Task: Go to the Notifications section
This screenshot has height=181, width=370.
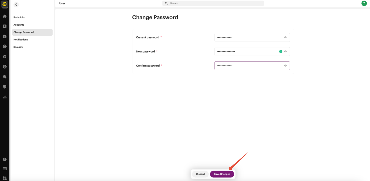Action: pos(21,40)
